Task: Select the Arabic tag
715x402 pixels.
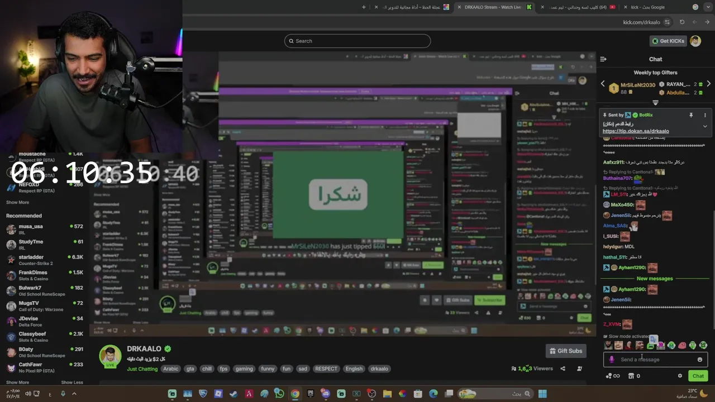Action: [x=171, y=369]
